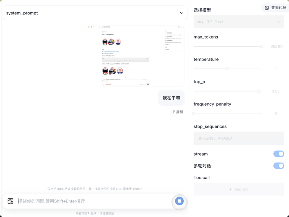Viewport: 289px width, 217px height.
Task: Toggle the stream switch
Action: coord(278,154)
